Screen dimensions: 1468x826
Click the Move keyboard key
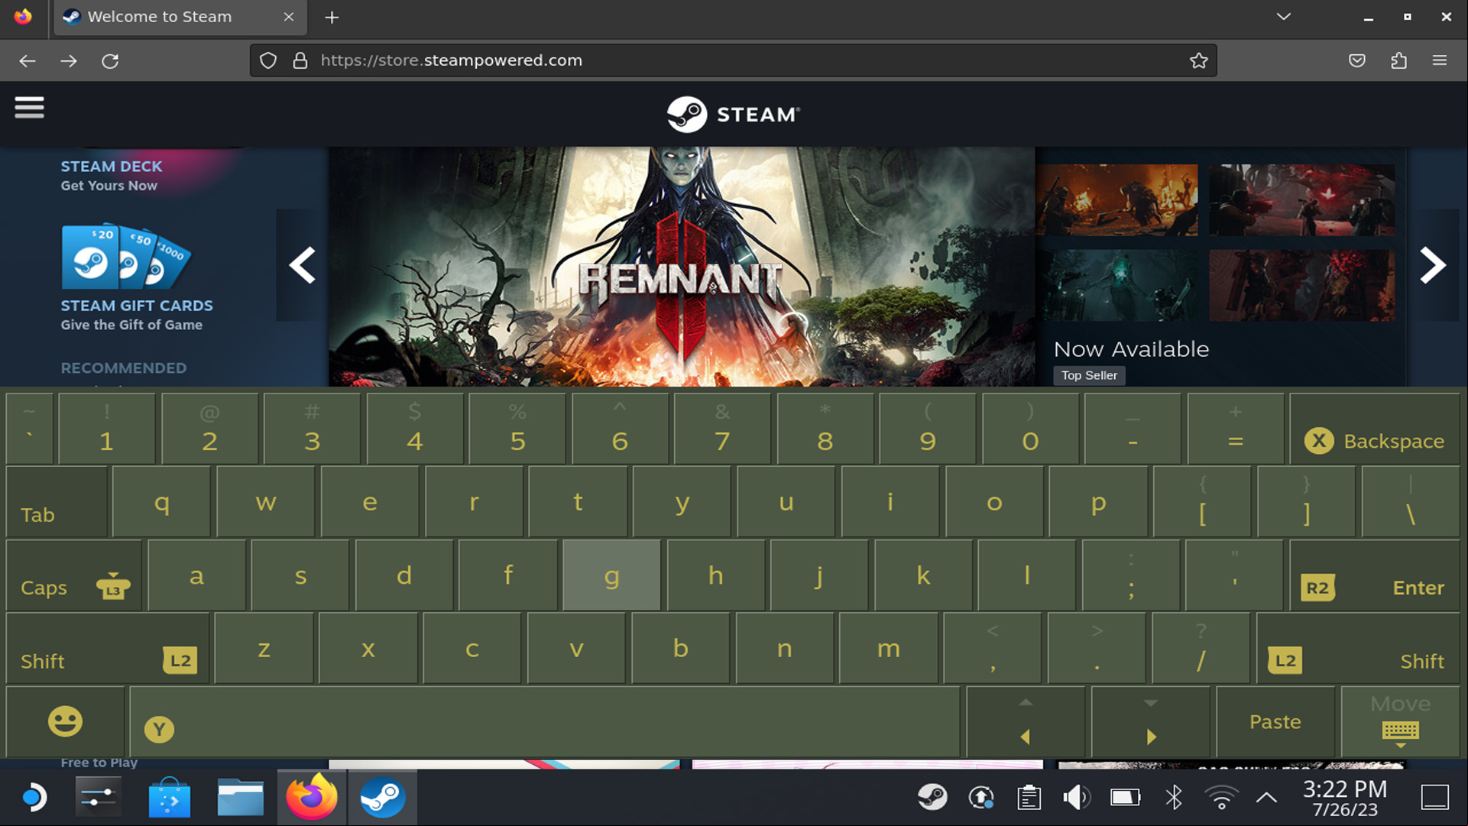tap(1400, 721)
